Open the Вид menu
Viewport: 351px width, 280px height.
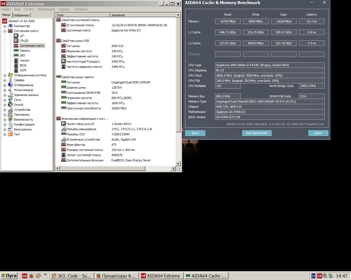(x=17, y=9)
